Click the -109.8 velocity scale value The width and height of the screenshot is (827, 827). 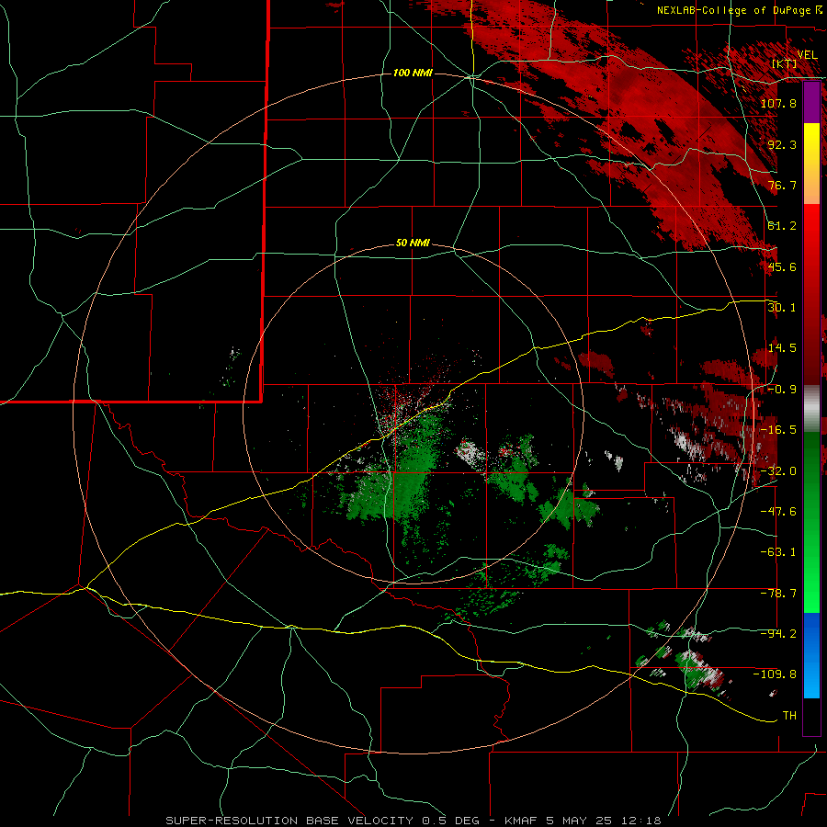click(775, 674)
